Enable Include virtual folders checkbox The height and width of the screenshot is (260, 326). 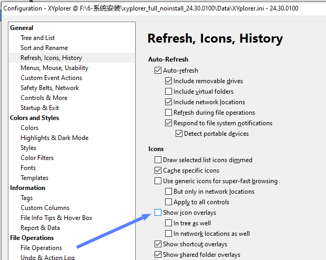169,92
